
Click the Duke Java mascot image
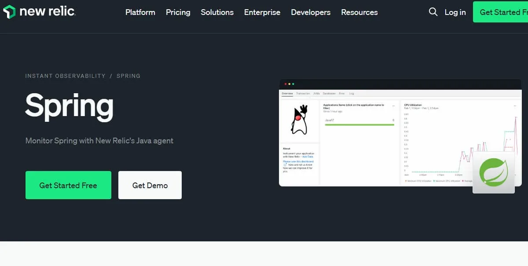point(300,119)
